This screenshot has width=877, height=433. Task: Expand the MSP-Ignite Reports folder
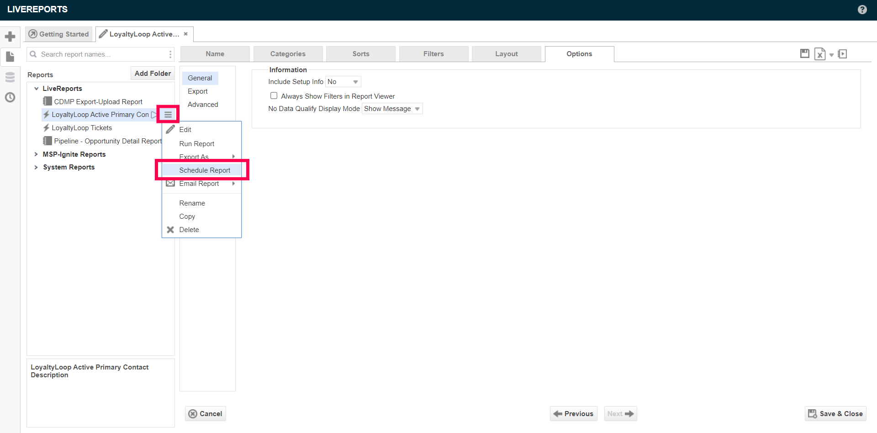(36, 154)
